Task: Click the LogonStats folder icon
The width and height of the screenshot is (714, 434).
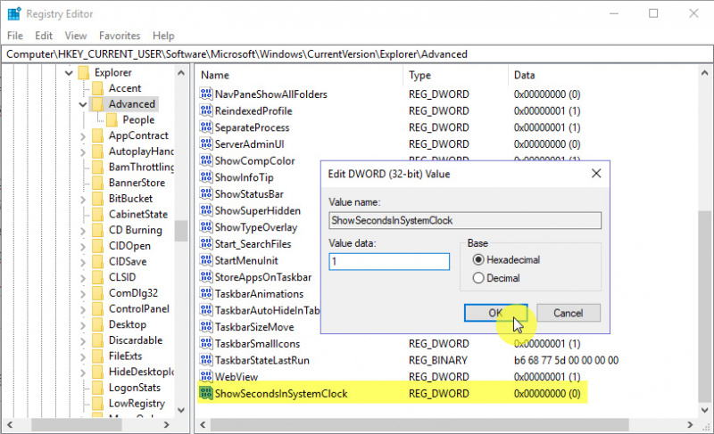Action: 97,387
